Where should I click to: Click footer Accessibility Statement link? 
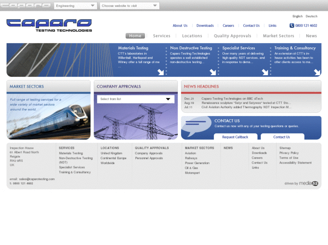click(296, 163)
